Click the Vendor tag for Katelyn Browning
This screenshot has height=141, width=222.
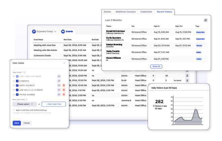tap(199, 46)
